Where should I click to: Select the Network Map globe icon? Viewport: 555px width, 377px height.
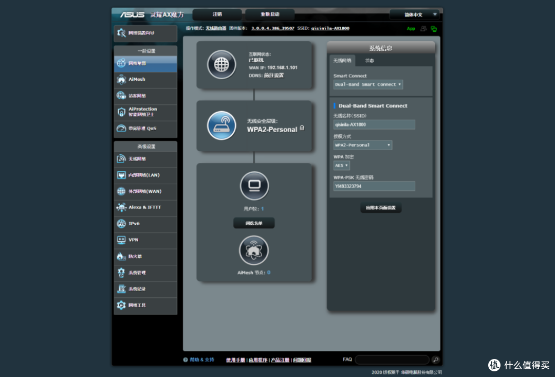coord(121,63)
